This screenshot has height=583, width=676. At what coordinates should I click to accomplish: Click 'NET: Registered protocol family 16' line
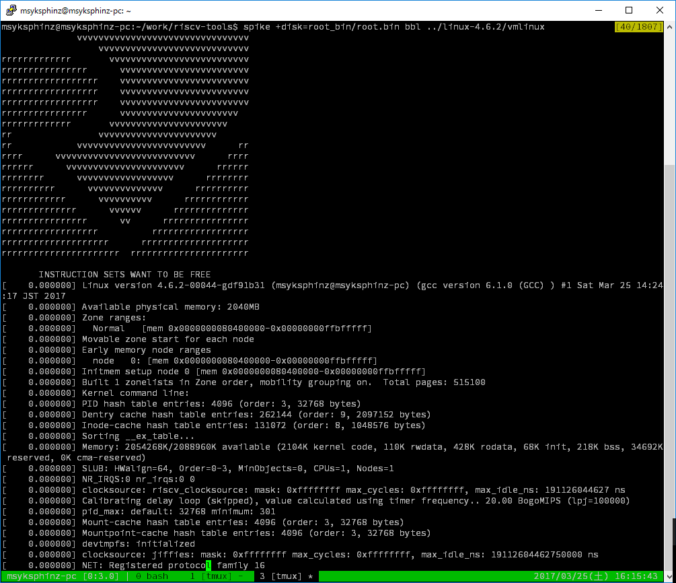[x=133, y=565]
